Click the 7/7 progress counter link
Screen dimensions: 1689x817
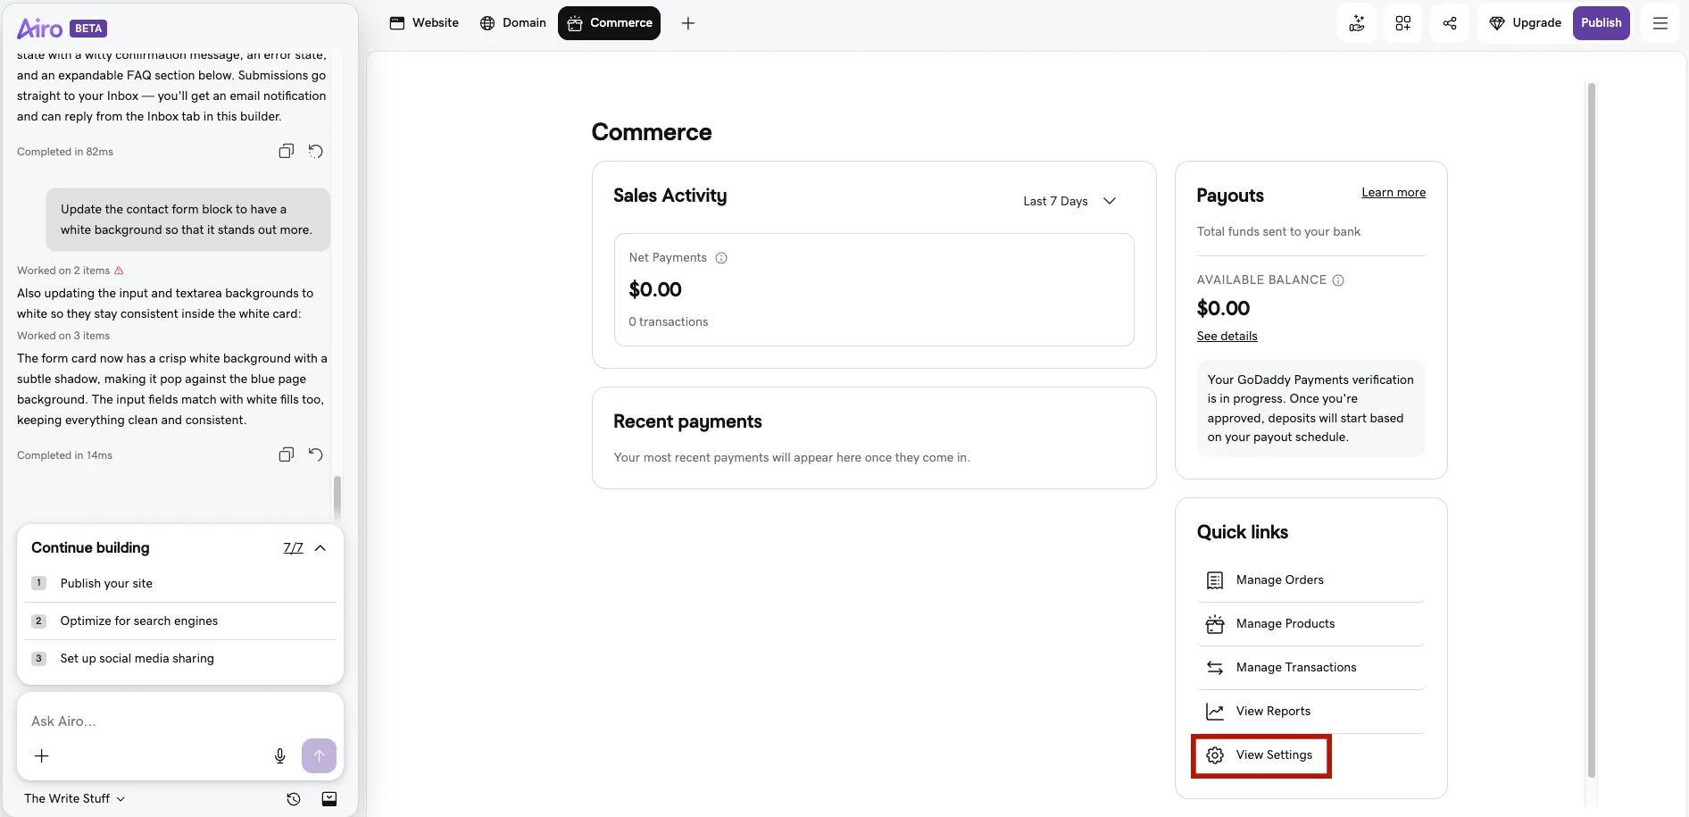[x=293, y=548]
